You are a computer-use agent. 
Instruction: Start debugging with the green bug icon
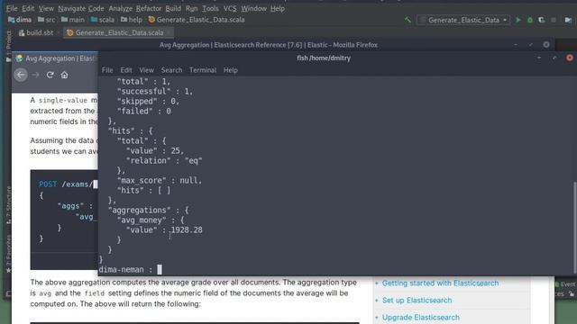(x=530, y=20)
